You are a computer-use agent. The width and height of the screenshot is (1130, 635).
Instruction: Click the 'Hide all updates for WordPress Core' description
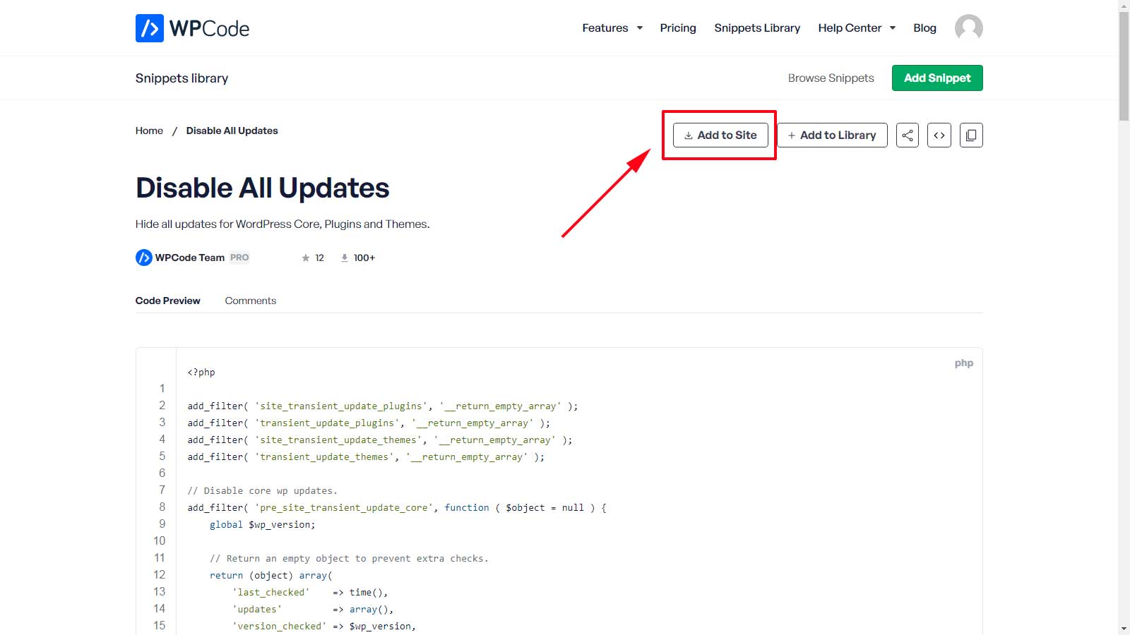pyautogui.click(x=282, y=224)
